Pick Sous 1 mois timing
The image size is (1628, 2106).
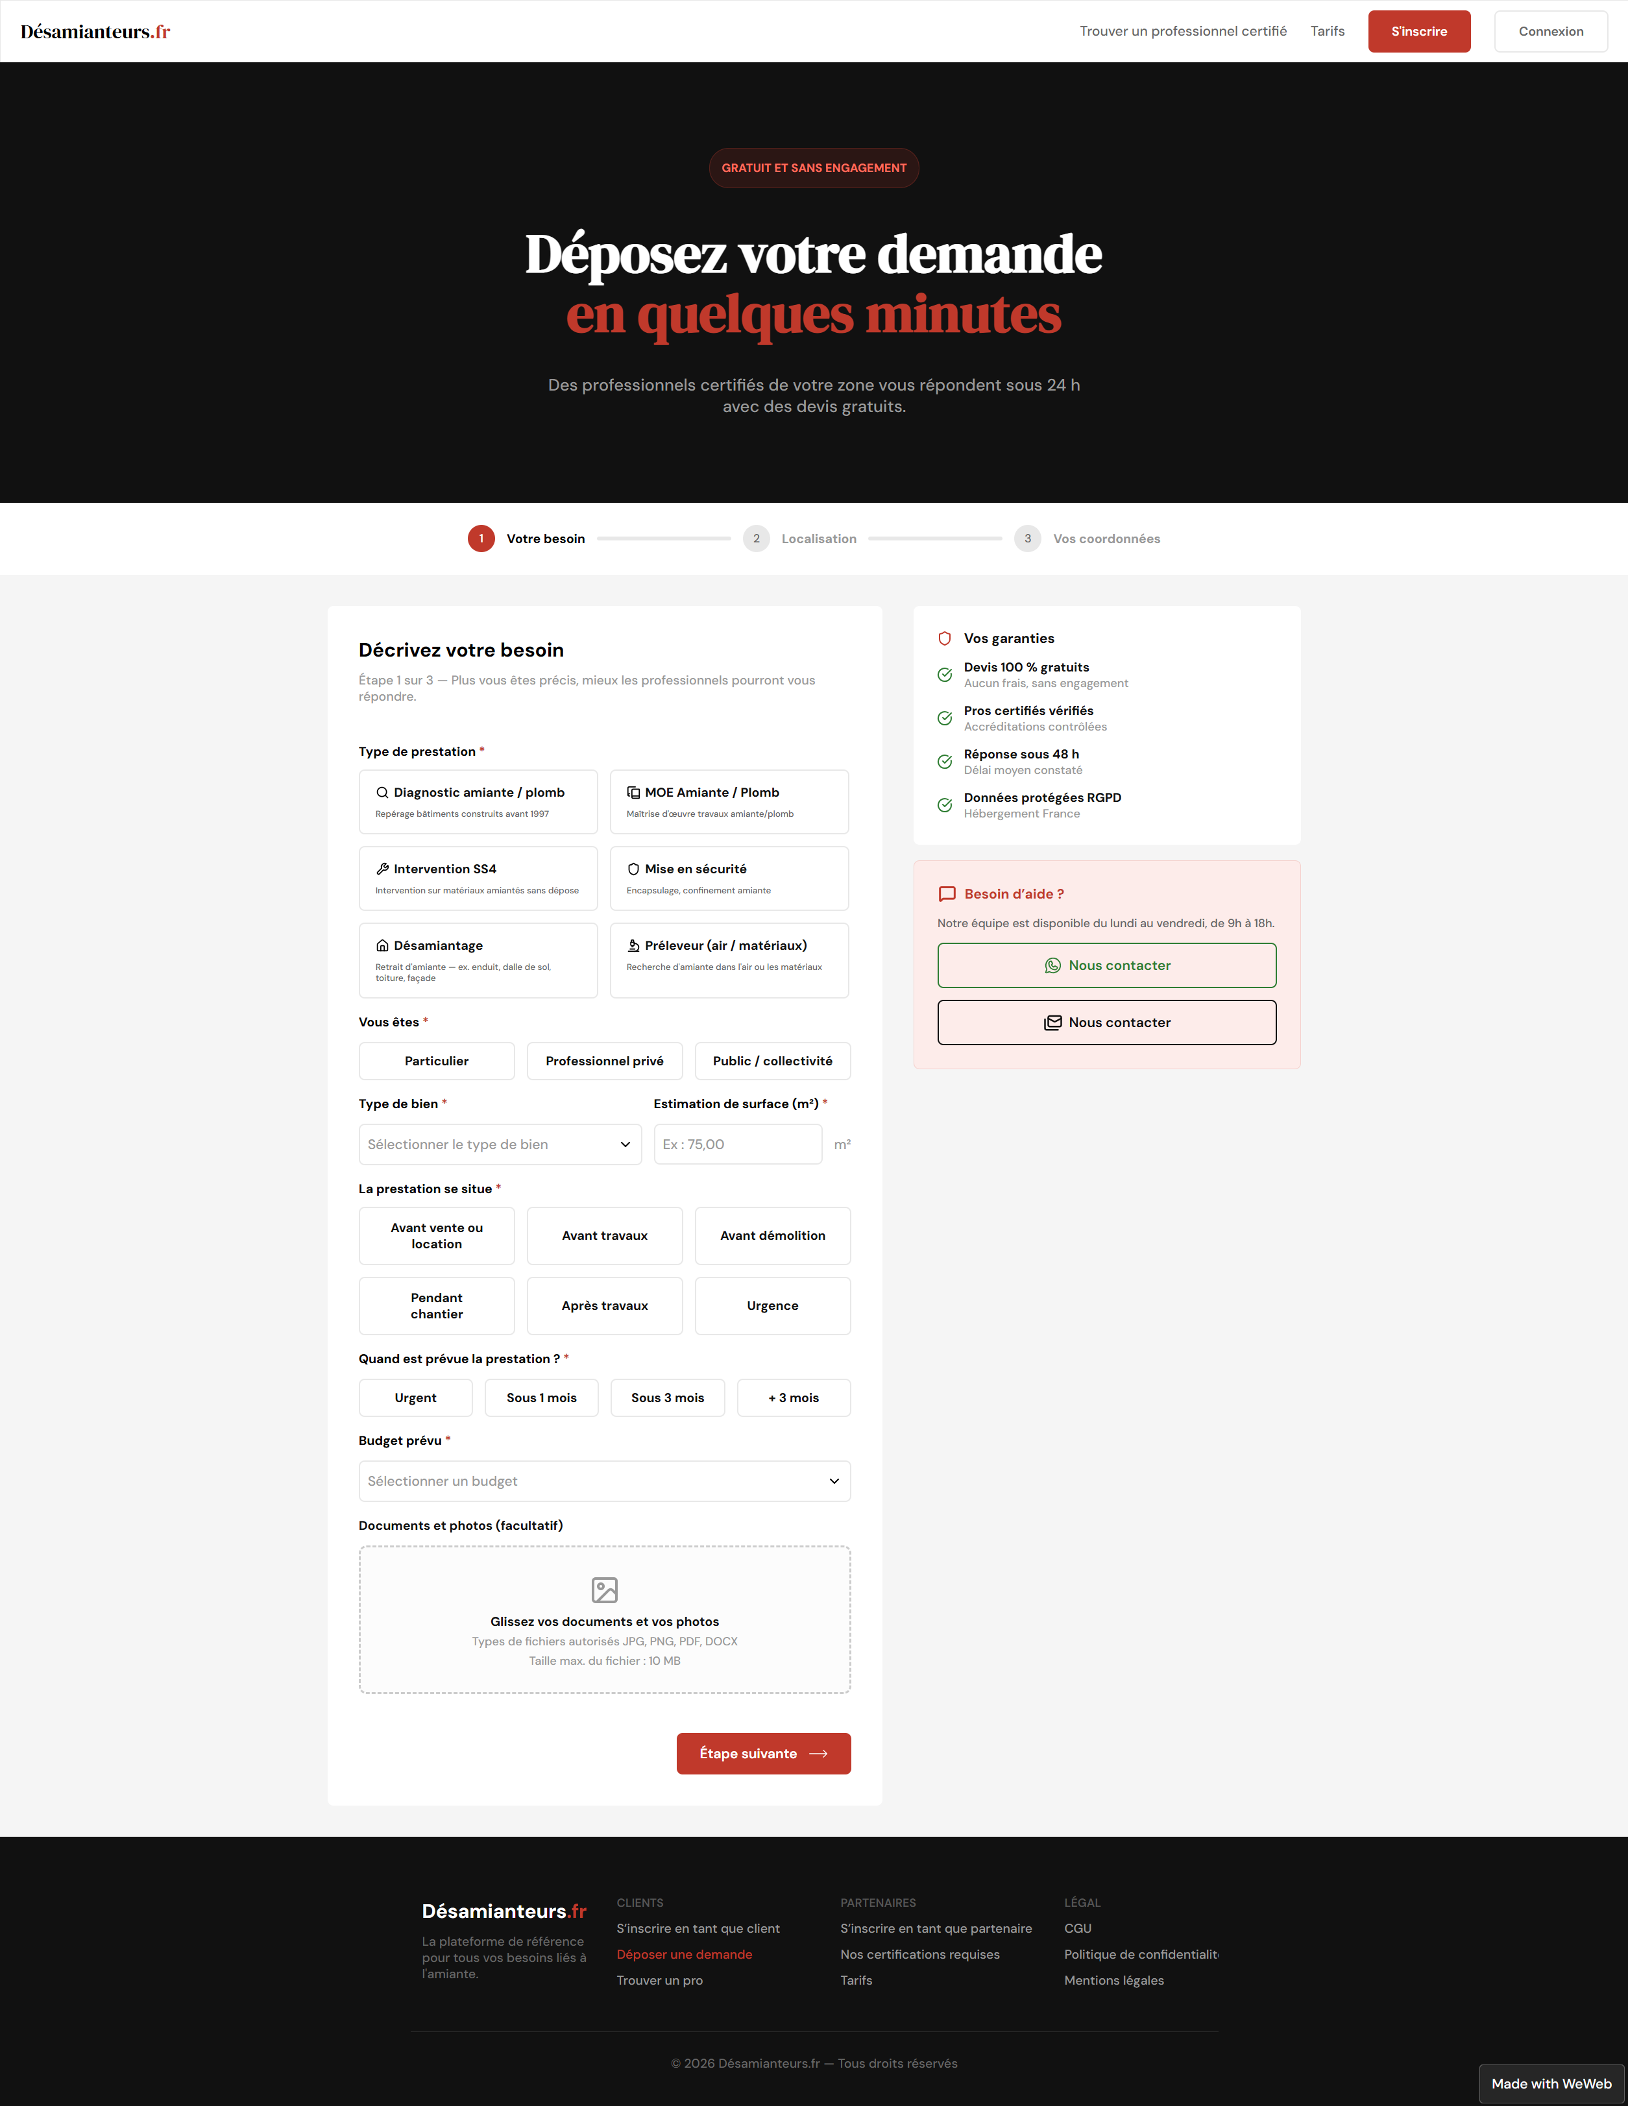click(x=542, y=1398)
